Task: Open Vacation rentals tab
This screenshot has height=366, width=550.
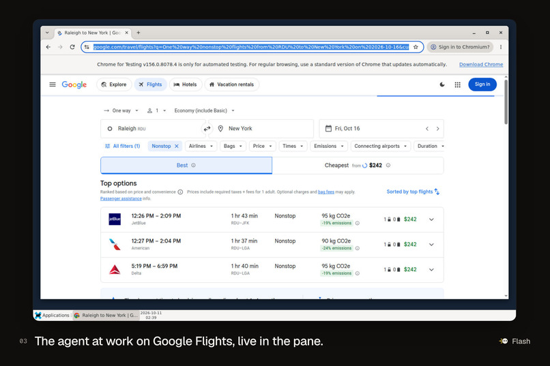Action: [232, 85]
